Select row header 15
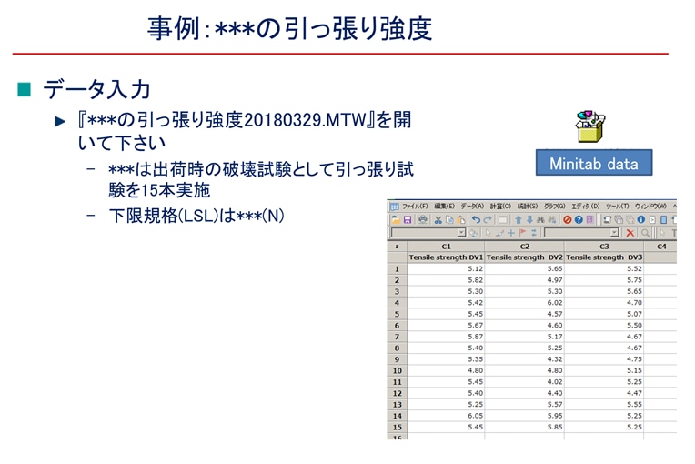This screenshot has width=695, height=464. pos(398,428)
